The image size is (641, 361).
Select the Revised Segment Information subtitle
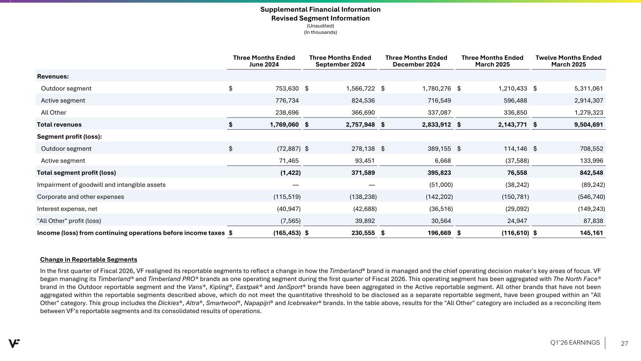pyautogui.click(x=320, y=18)
